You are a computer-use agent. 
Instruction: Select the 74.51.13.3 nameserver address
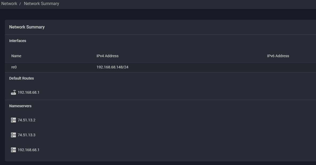[x=26, y=135]
